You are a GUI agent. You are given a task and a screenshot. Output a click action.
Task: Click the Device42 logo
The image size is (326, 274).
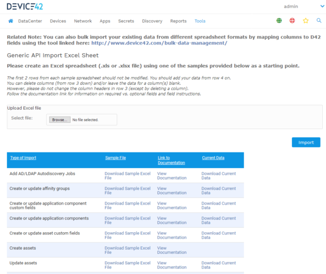[x=25, y=7]
